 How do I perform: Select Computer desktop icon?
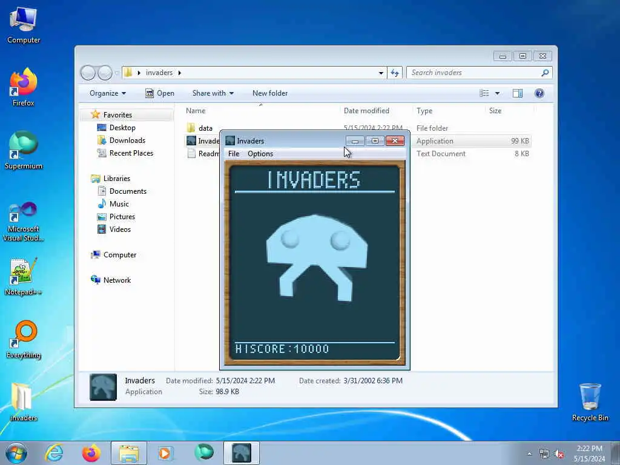24,25
